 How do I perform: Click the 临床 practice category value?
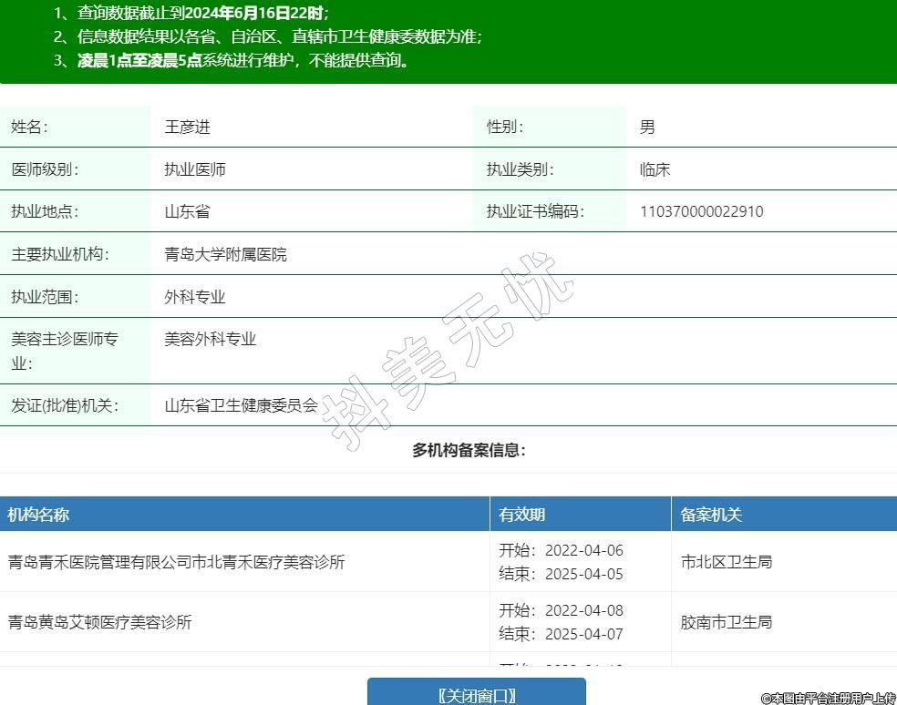[655, 169]
